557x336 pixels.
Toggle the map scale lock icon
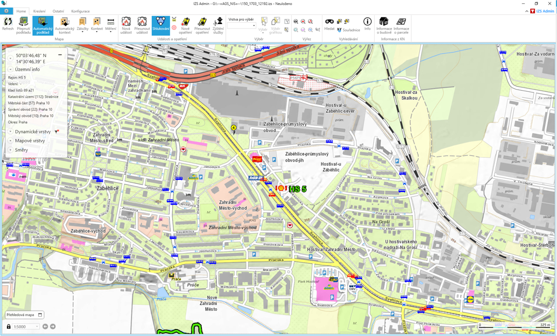pyautogui.click(x=8, y=326)
